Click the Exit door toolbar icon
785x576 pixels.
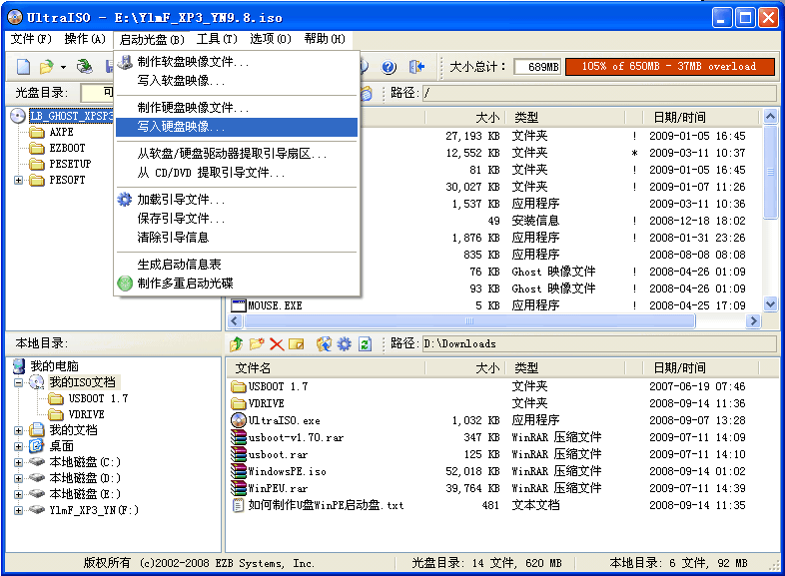(416, 66)
